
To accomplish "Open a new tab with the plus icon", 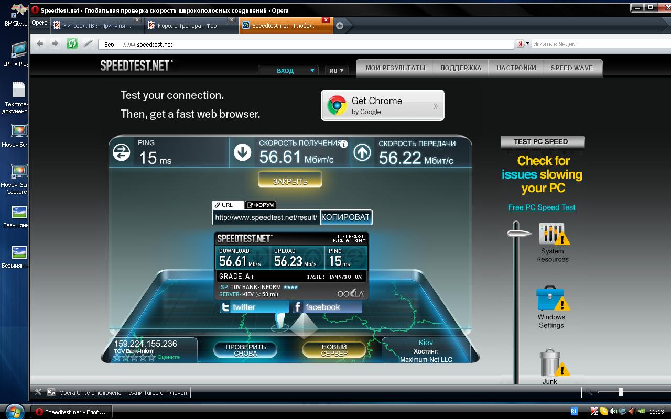I will pos(340,26).
